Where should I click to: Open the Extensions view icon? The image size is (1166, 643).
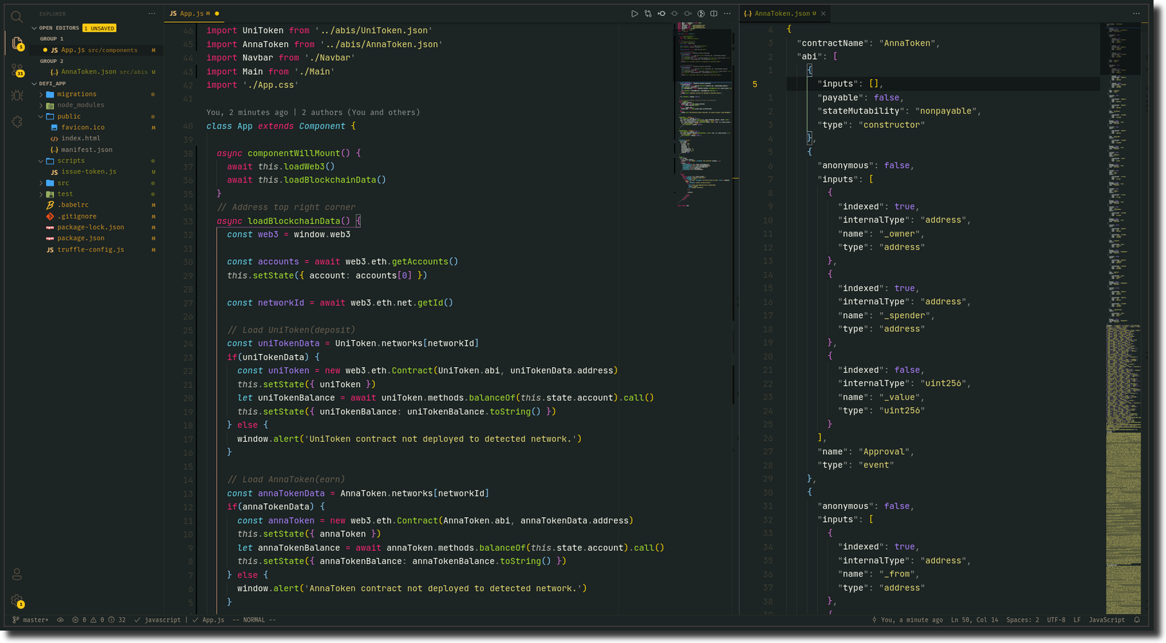[x=17, y=122]
